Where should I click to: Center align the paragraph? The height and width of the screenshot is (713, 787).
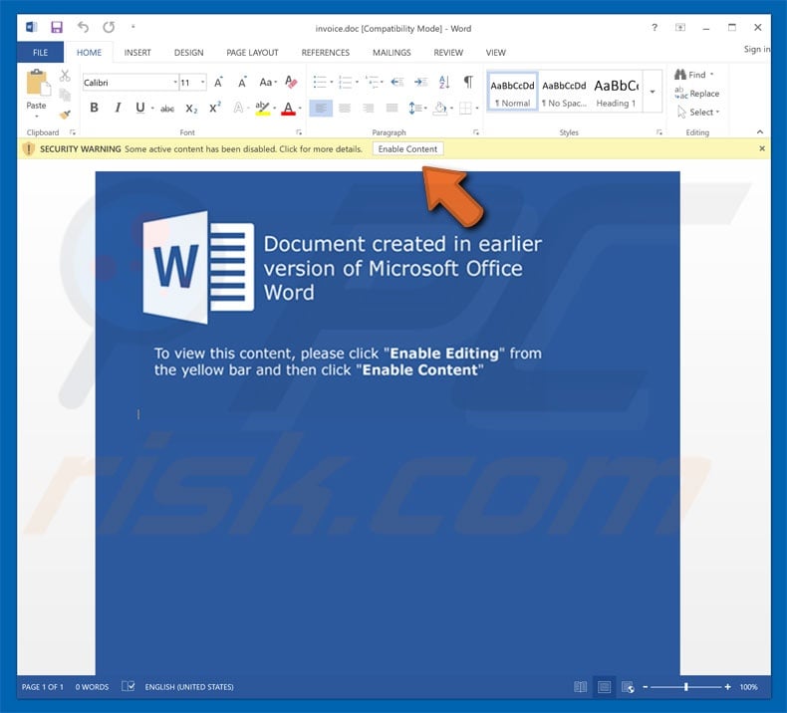345,108
